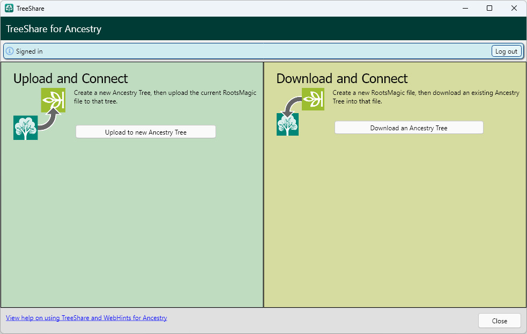Open the help link for TreeShare and WebHints
Image resolution: width=527 pixels, height=334 pixels.
pos(86,318)
